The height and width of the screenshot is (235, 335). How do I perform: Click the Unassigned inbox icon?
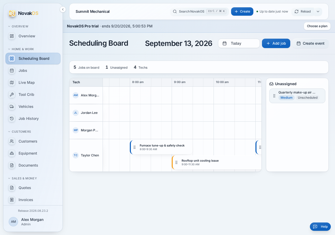tap(271, 84)
